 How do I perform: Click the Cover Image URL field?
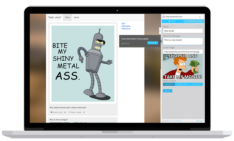click(x=183, y=52)
